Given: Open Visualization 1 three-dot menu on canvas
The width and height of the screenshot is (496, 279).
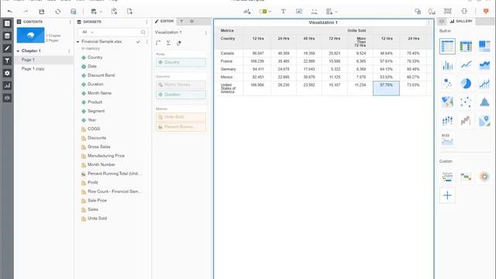Looking at the screenshot, I should tap(429, 22).
